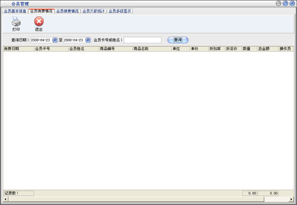This screenshot has height=205, width=297.
Task: Open the start date calendar picker
Action: click(55, 40)
